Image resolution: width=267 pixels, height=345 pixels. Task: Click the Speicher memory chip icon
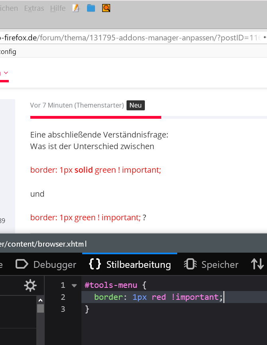coord(190,264)
